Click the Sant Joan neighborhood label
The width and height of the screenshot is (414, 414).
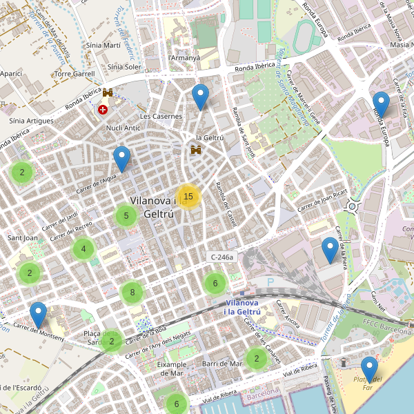click(x=23, y=238)
